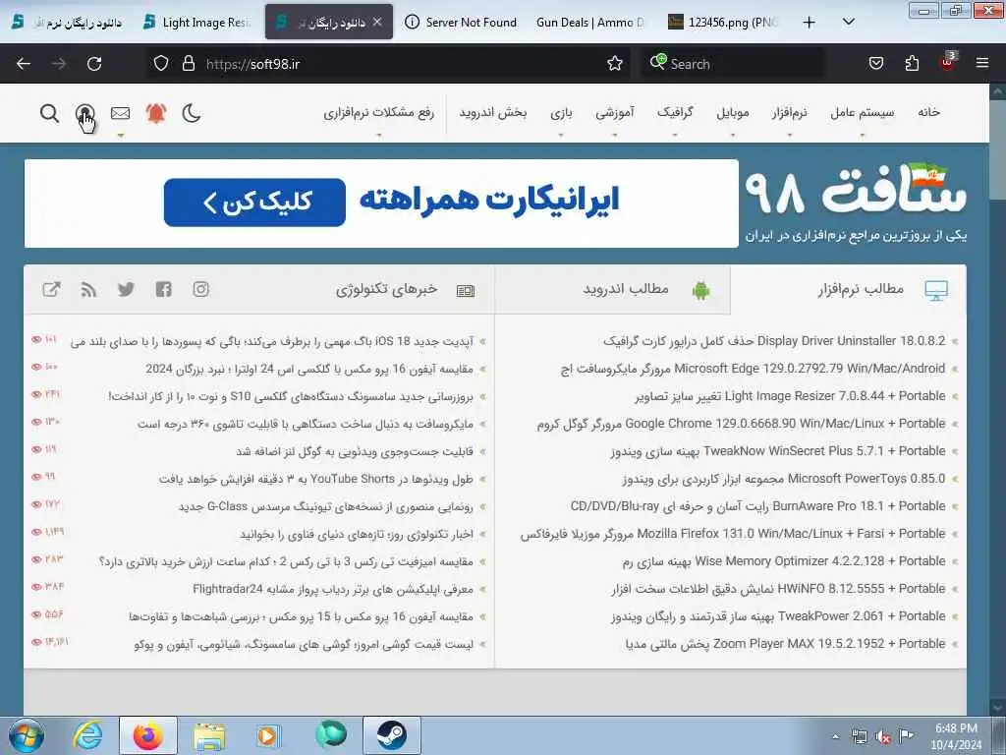Screen dimensions: 1006x755
Task: Close the active soft98 tab
Action: coord(377,22)
